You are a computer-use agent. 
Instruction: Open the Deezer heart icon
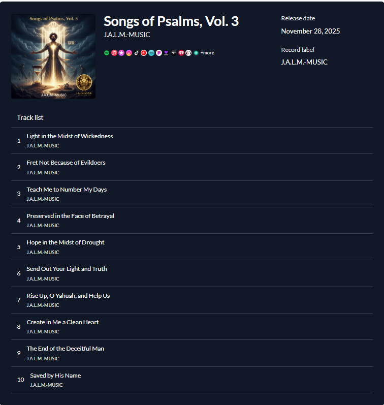[166, 53]
